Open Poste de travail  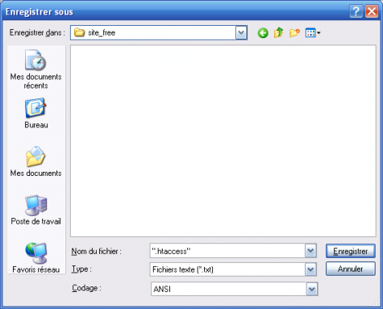pyautogui.click(x=35, y=210)
